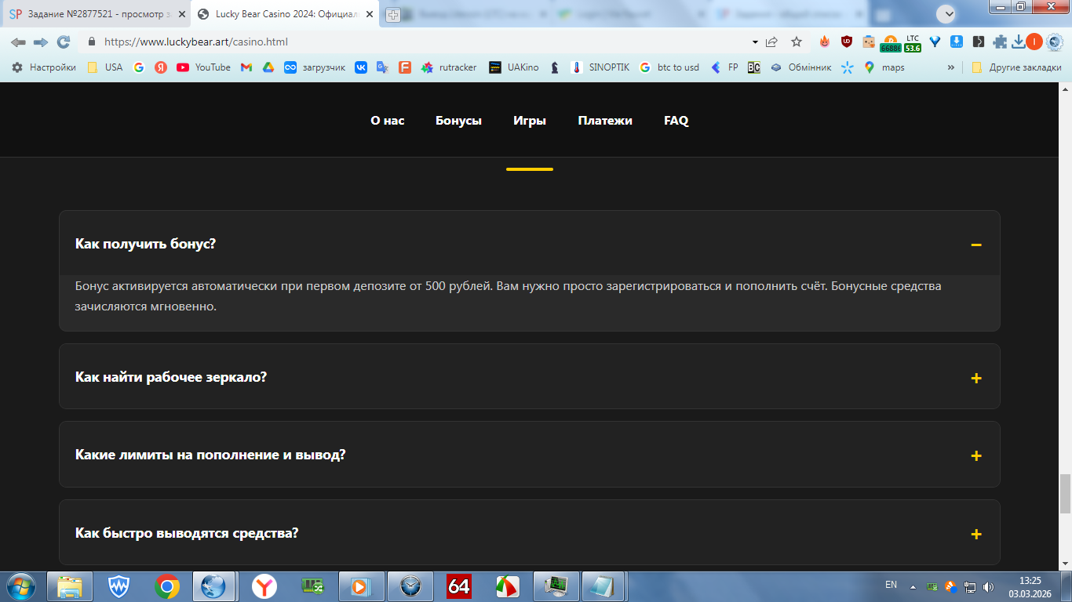Select 'Игры' in the site navigation
Screen dimensions: 1072x602
pyautogui.click(x=530, y=121)
